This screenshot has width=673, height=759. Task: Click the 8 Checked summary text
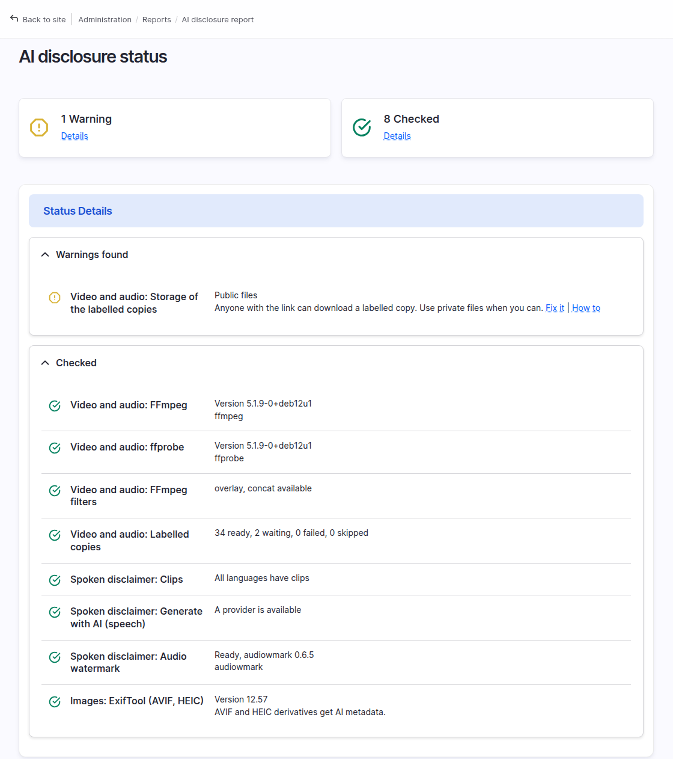tap(412, 119)
